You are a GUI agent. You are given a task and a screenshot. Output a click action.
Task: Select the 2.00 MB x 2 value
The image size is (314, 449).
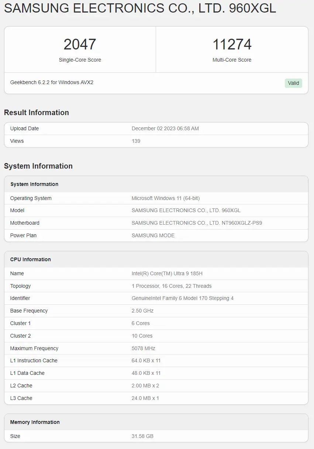tap(145, 386)
